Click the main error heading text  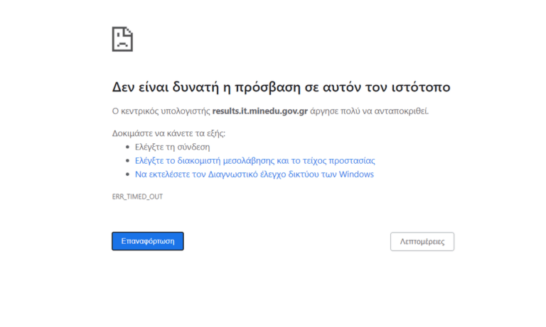coord(281,87)
